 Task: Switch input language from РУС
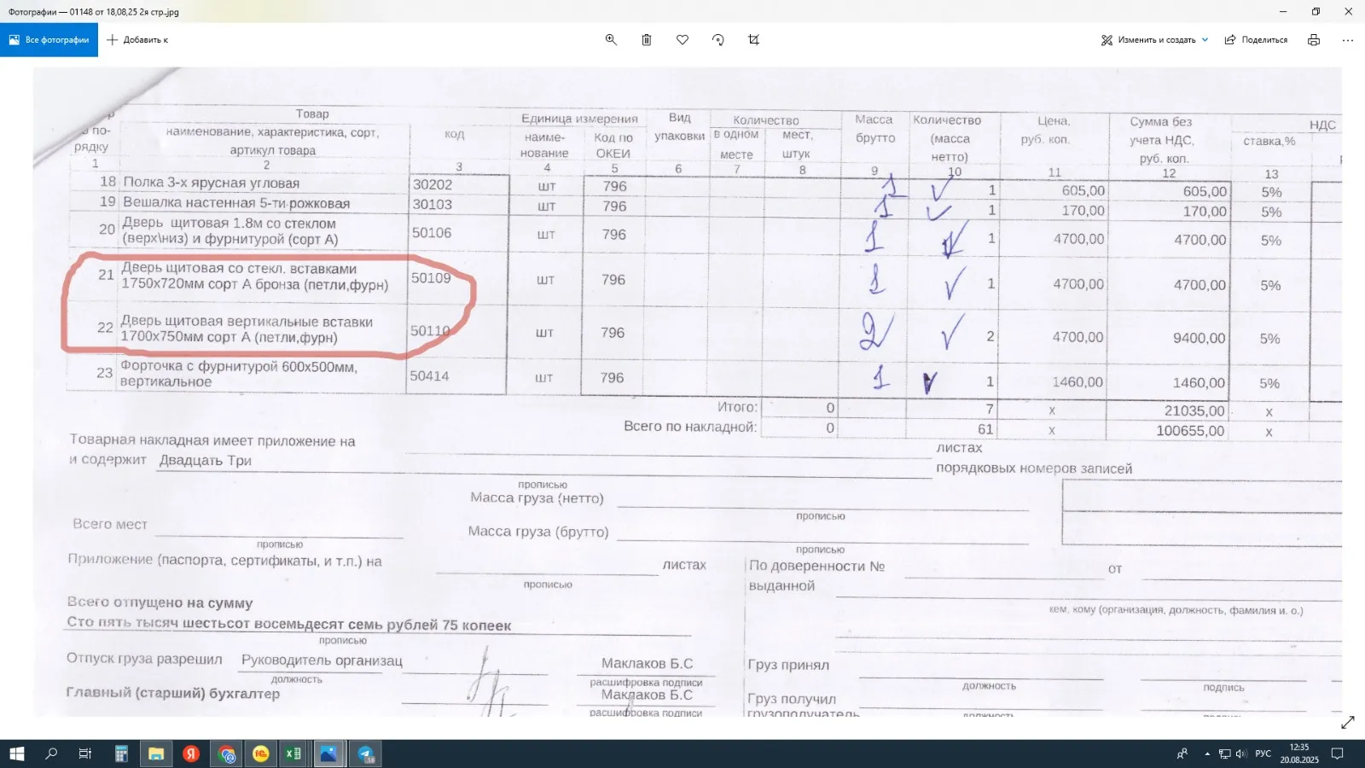click(1263, 753)
